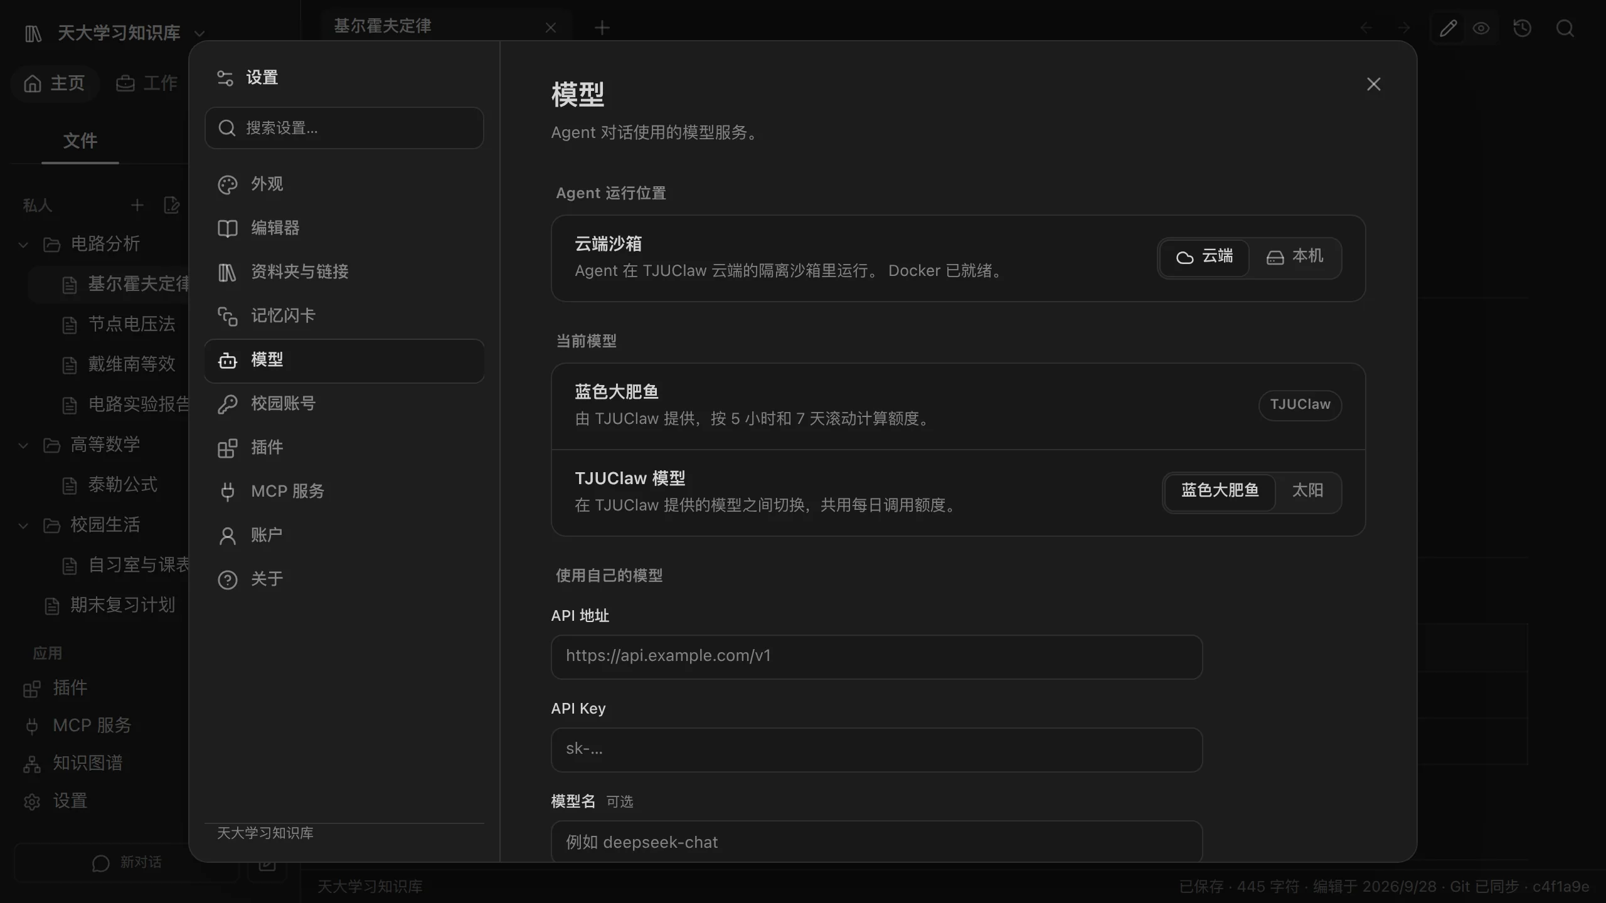
Task: Click the key icon for 校园账号
Action: (x=227, y=404)
